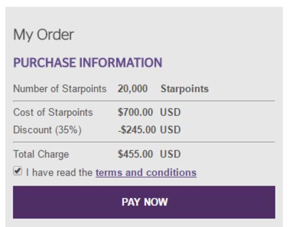Click the Discount (35%) label
This screenshot has width=289, height=227.
47,130
